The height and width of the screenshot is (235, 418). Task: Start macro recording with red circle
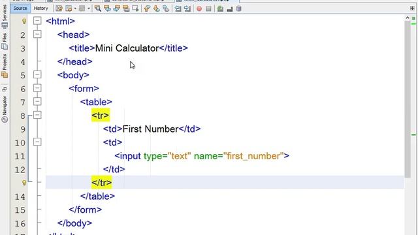(199, 8)
